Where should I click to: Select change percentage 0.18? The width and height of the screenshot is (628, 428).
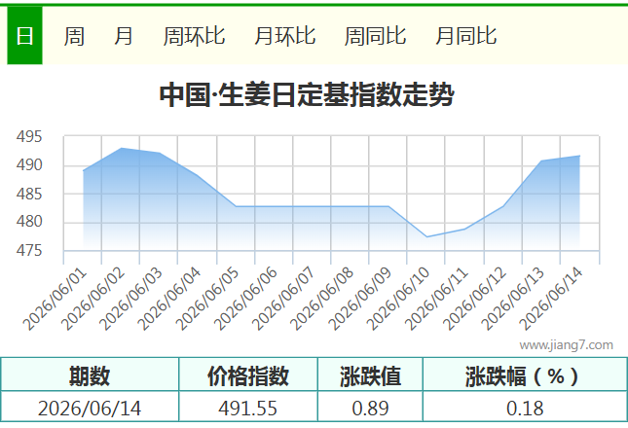525,409
